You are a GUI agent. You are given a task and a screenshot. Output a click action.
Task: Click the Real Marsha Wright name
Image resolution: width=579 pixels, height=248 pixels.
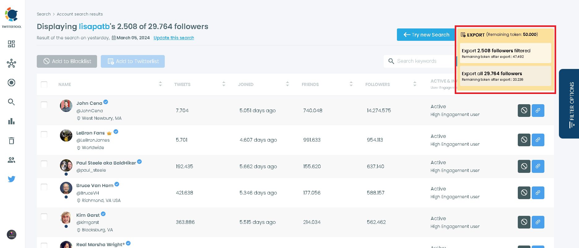(x=100, y=245)
